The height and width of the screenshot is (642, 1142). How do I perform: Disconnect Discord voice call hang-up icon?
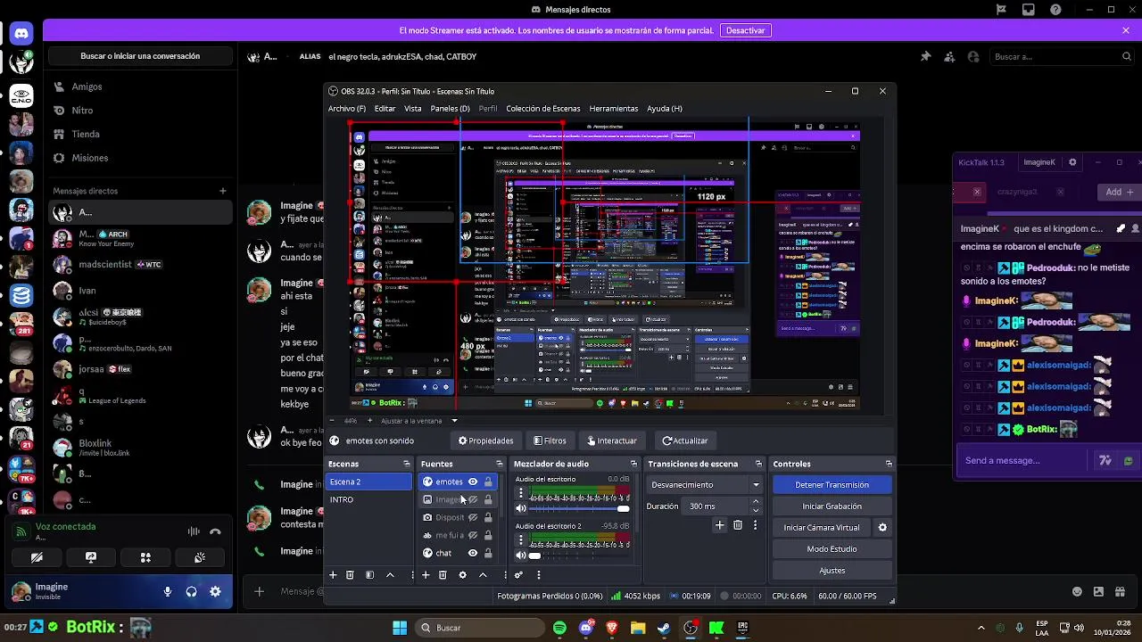pos(215,531)
